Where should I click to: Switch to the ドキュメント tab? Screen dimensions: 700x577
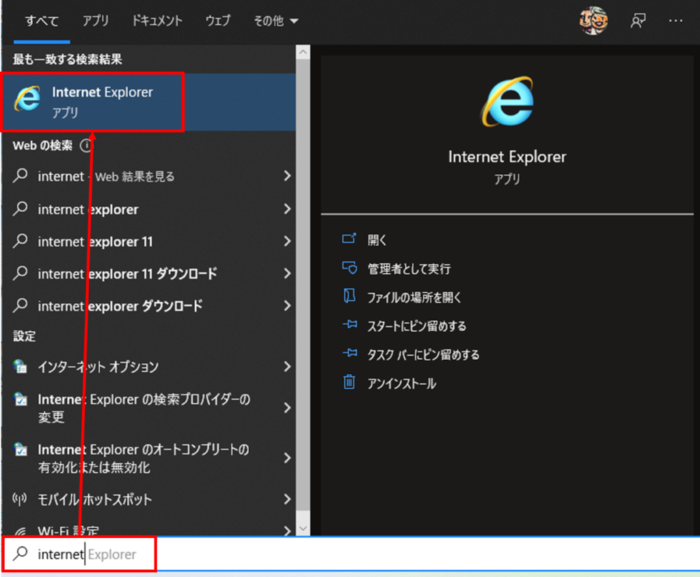tap(157, 20)
